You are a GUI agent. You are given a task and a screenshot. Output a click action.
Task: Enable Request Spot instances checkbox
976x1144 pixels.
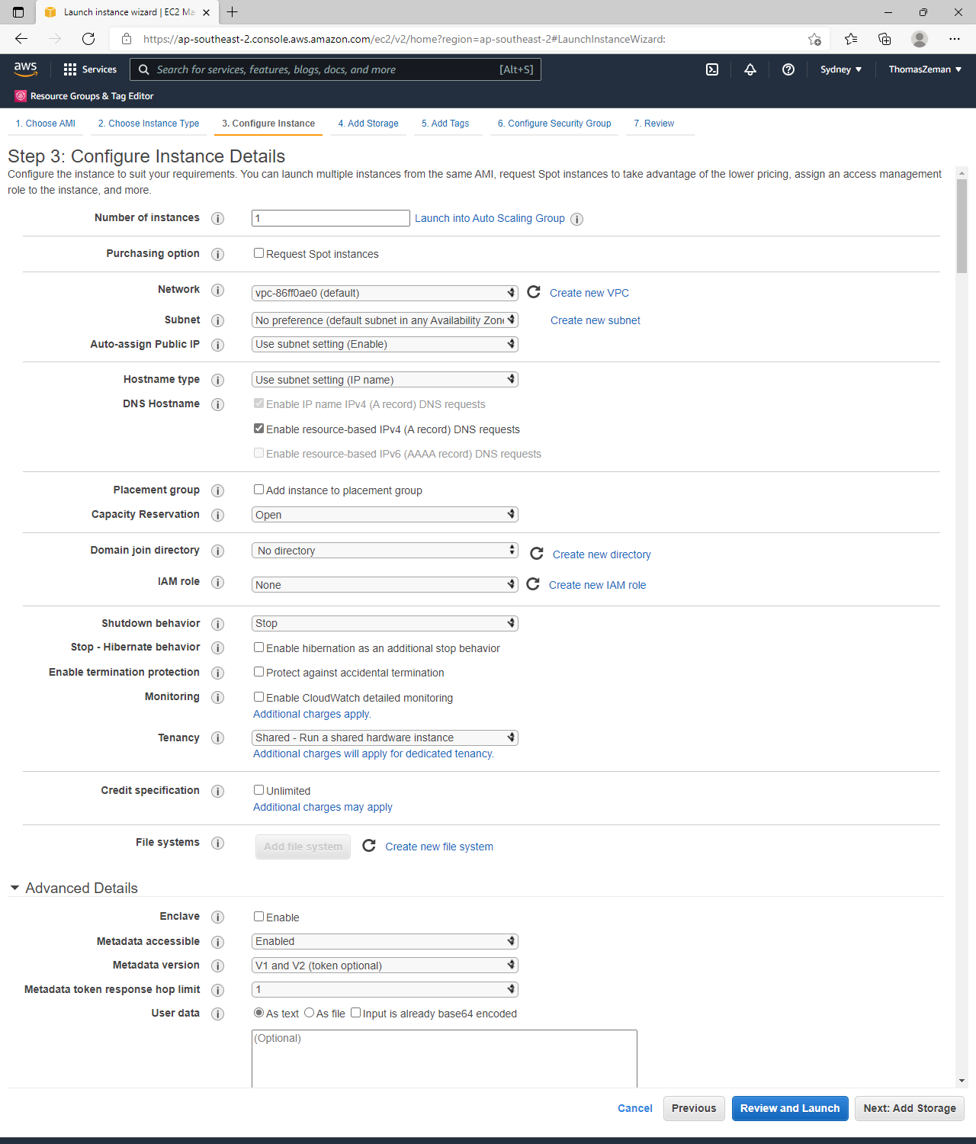258,253
